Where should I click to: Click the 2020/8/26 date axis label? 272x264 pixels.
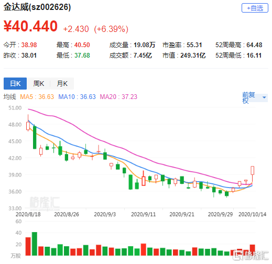[x=67, y=214]
